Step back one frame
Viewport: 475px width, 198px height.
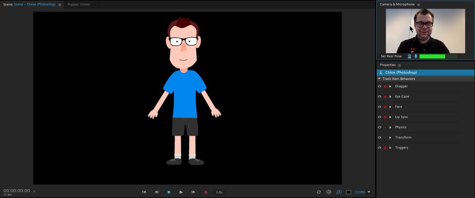pos(156,192)
